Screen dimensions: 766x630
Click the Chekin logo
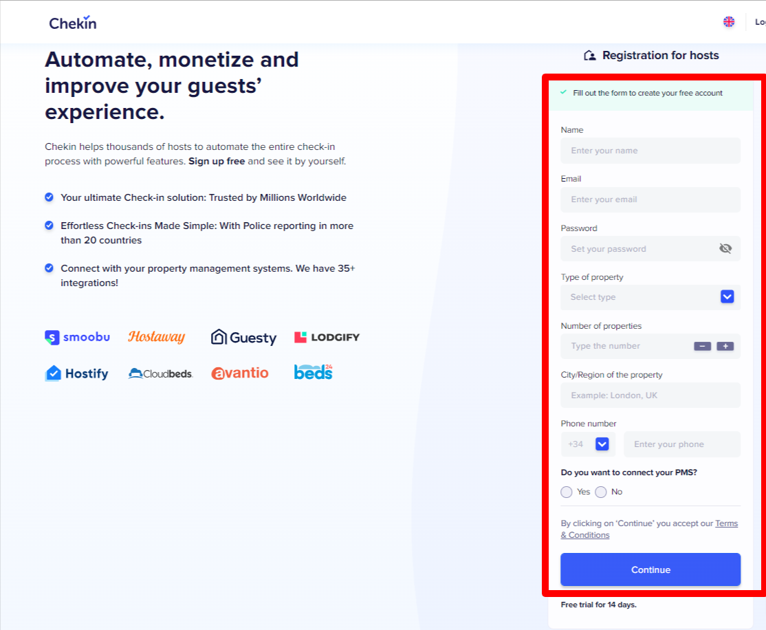click(x=72, y=23)
